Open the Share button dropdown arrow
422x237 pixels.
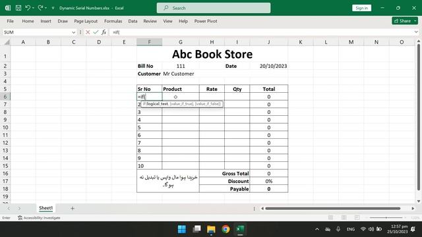415,21
